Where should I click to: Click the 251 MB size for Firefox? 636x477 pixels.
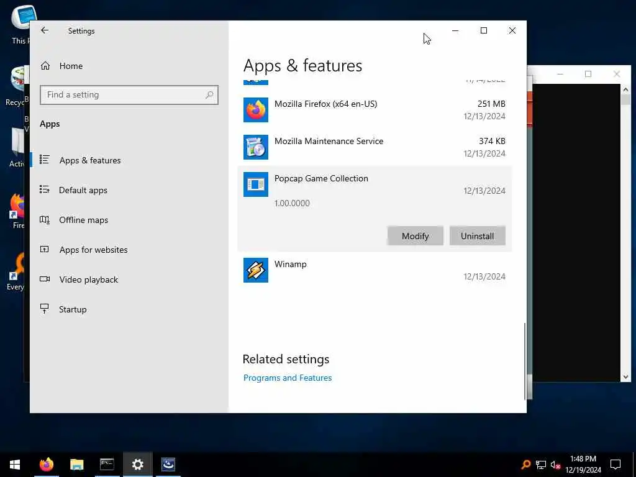click(491, 104)
